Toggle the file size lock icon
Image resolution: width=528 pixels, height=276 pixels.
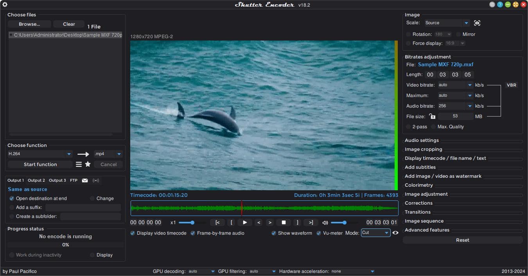pos(432,116)
